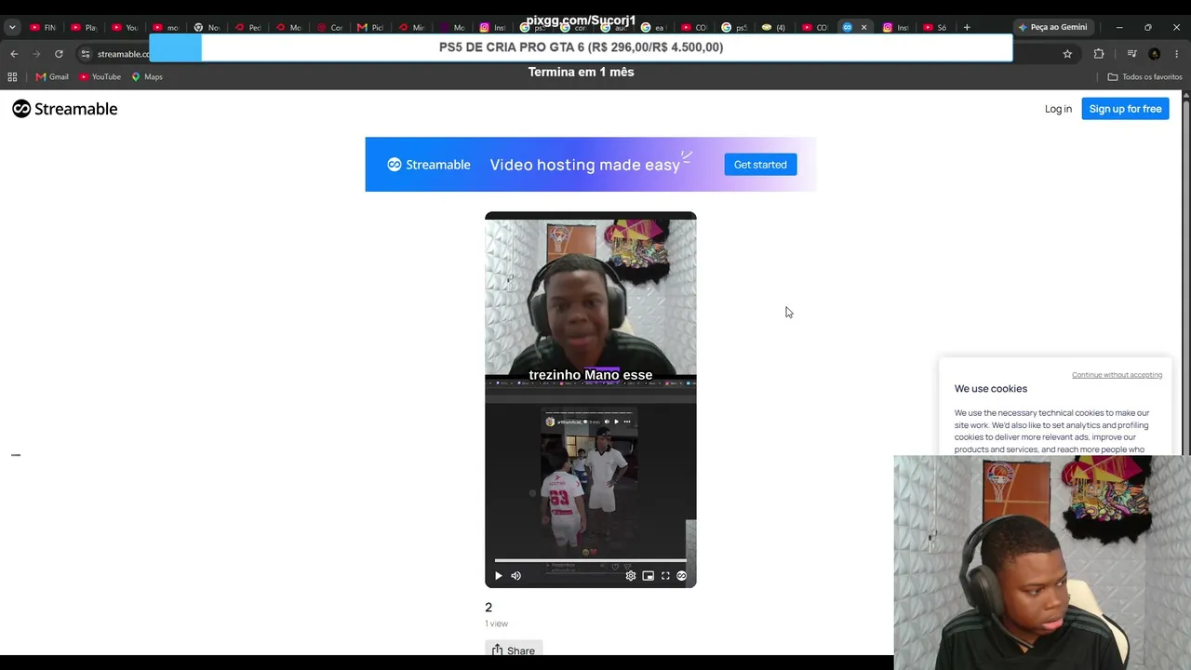
Task: Switch to the Mir tab
Action: pyautogui.click(x=411, y=27)
